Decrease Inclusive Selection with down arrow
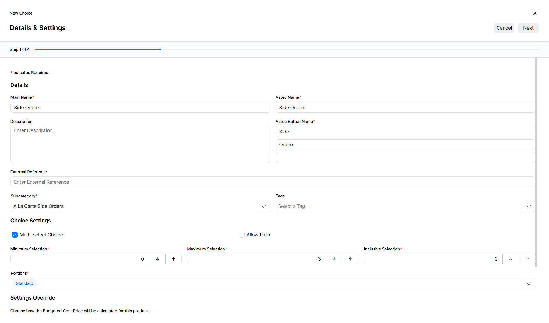The width and height of the screenshot is (549, 323). point(511,259)
